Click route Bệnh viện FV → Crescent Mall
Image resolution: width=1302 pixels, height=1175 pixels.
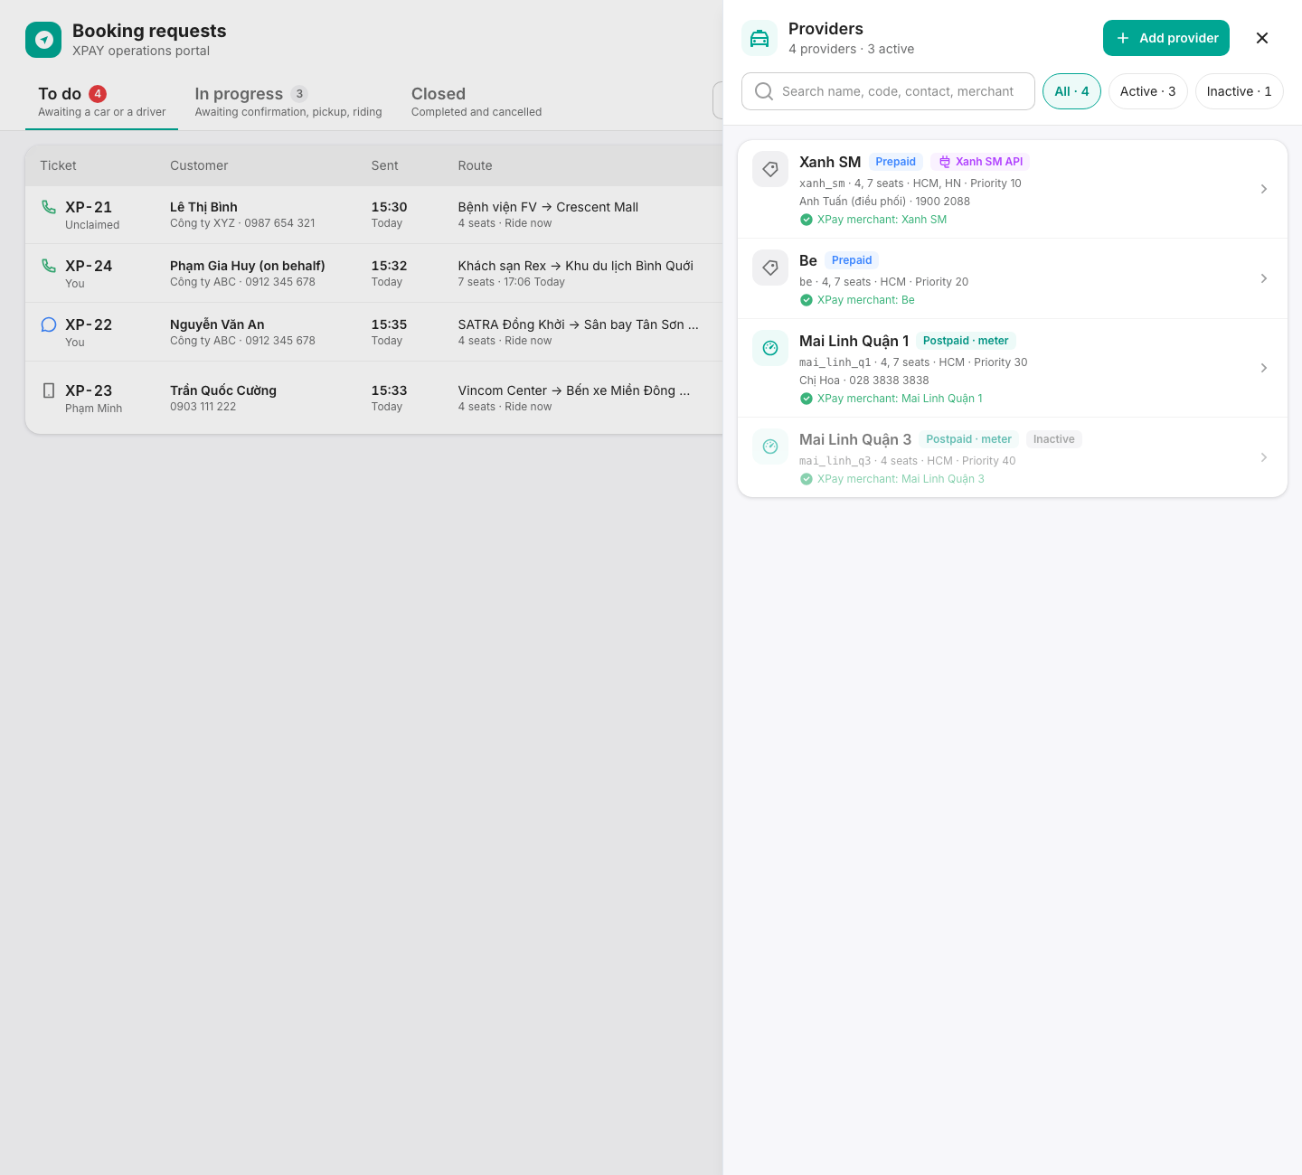pyautogui.click(x=548, y=207)
